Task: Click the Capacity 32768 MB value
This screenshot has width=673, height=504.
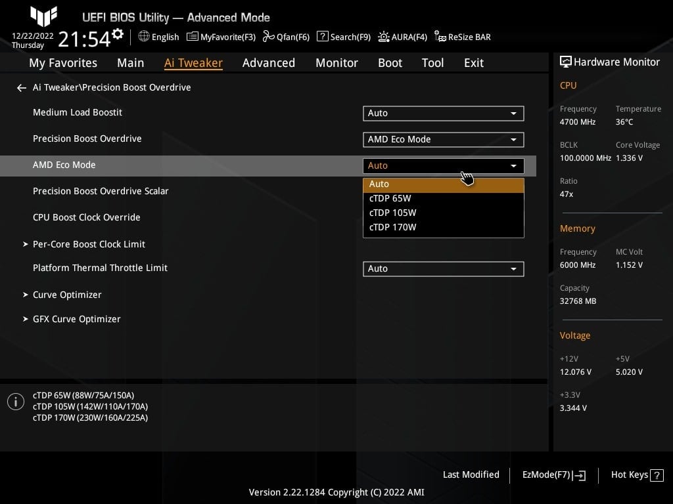Action: [x=578, y=301]
